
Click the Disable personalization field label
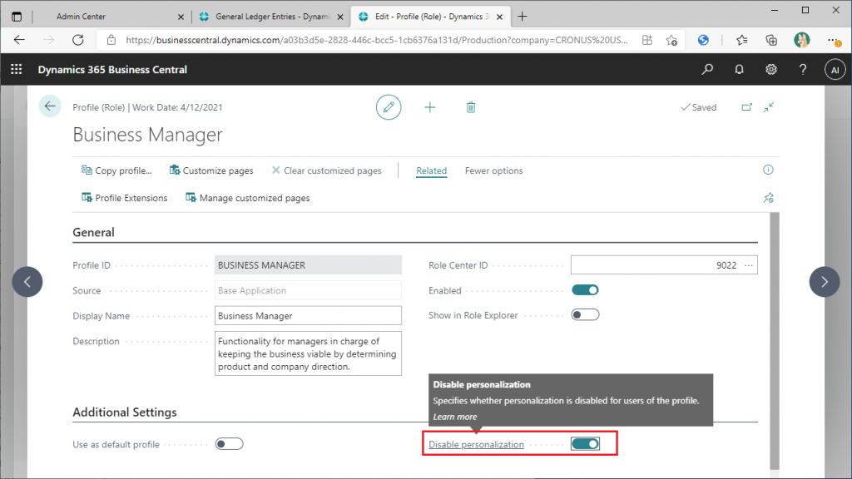point(476,444)
